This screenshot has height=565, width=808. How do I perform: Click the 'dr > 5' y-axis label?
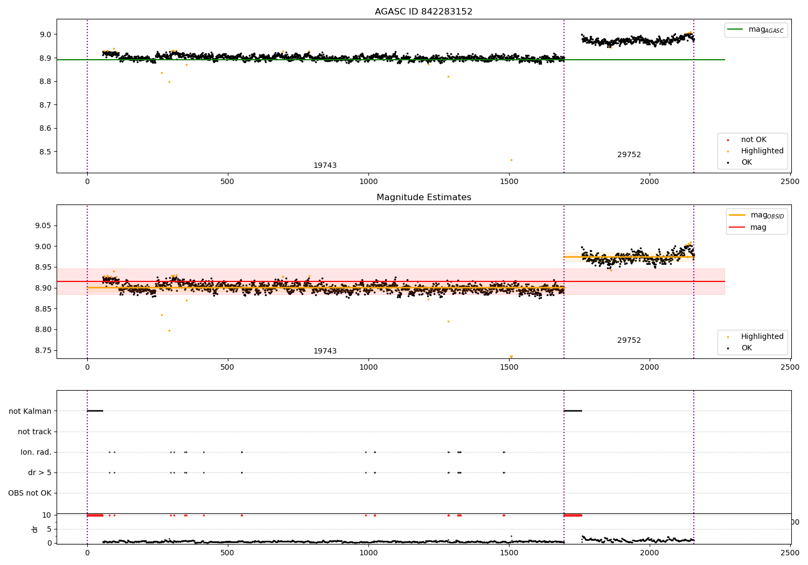coord(40,472)
